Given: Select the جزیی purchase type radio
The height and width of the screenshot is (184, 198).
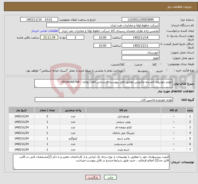Looking at the screenshot, I should tap(167, 70).
